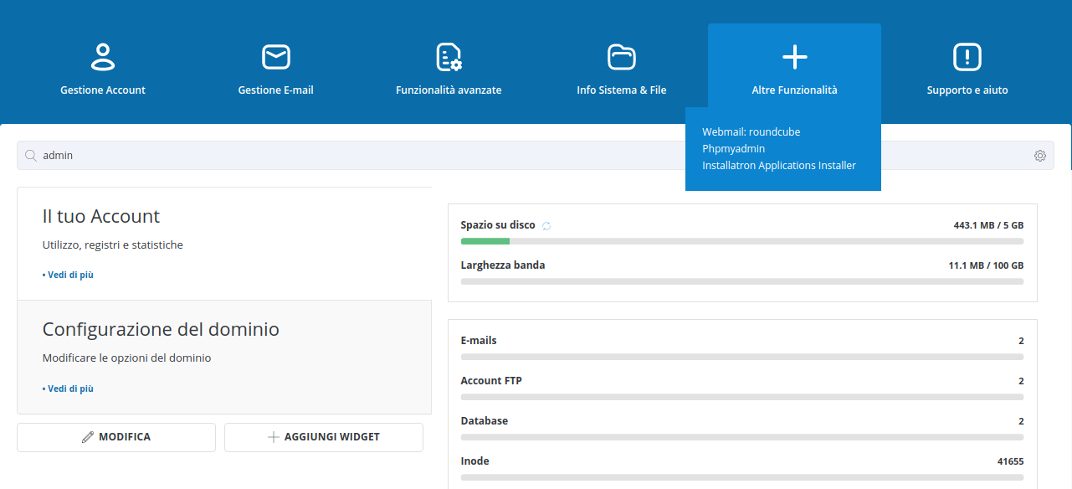Open Funzionalità avanzate menu label
The height and width of the screenshot is (489, 1072).
click(x=449, y=90)
